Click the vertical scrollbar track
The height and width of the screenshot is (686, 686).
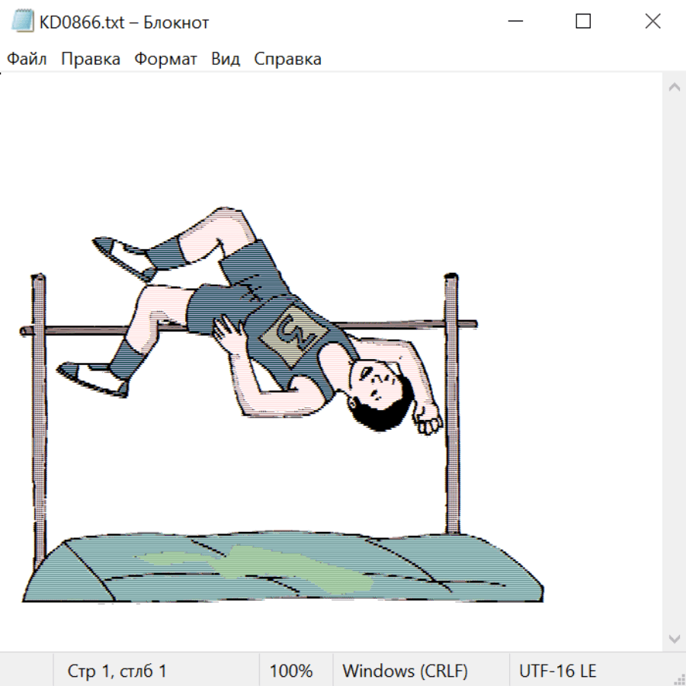tap(675, 363)
